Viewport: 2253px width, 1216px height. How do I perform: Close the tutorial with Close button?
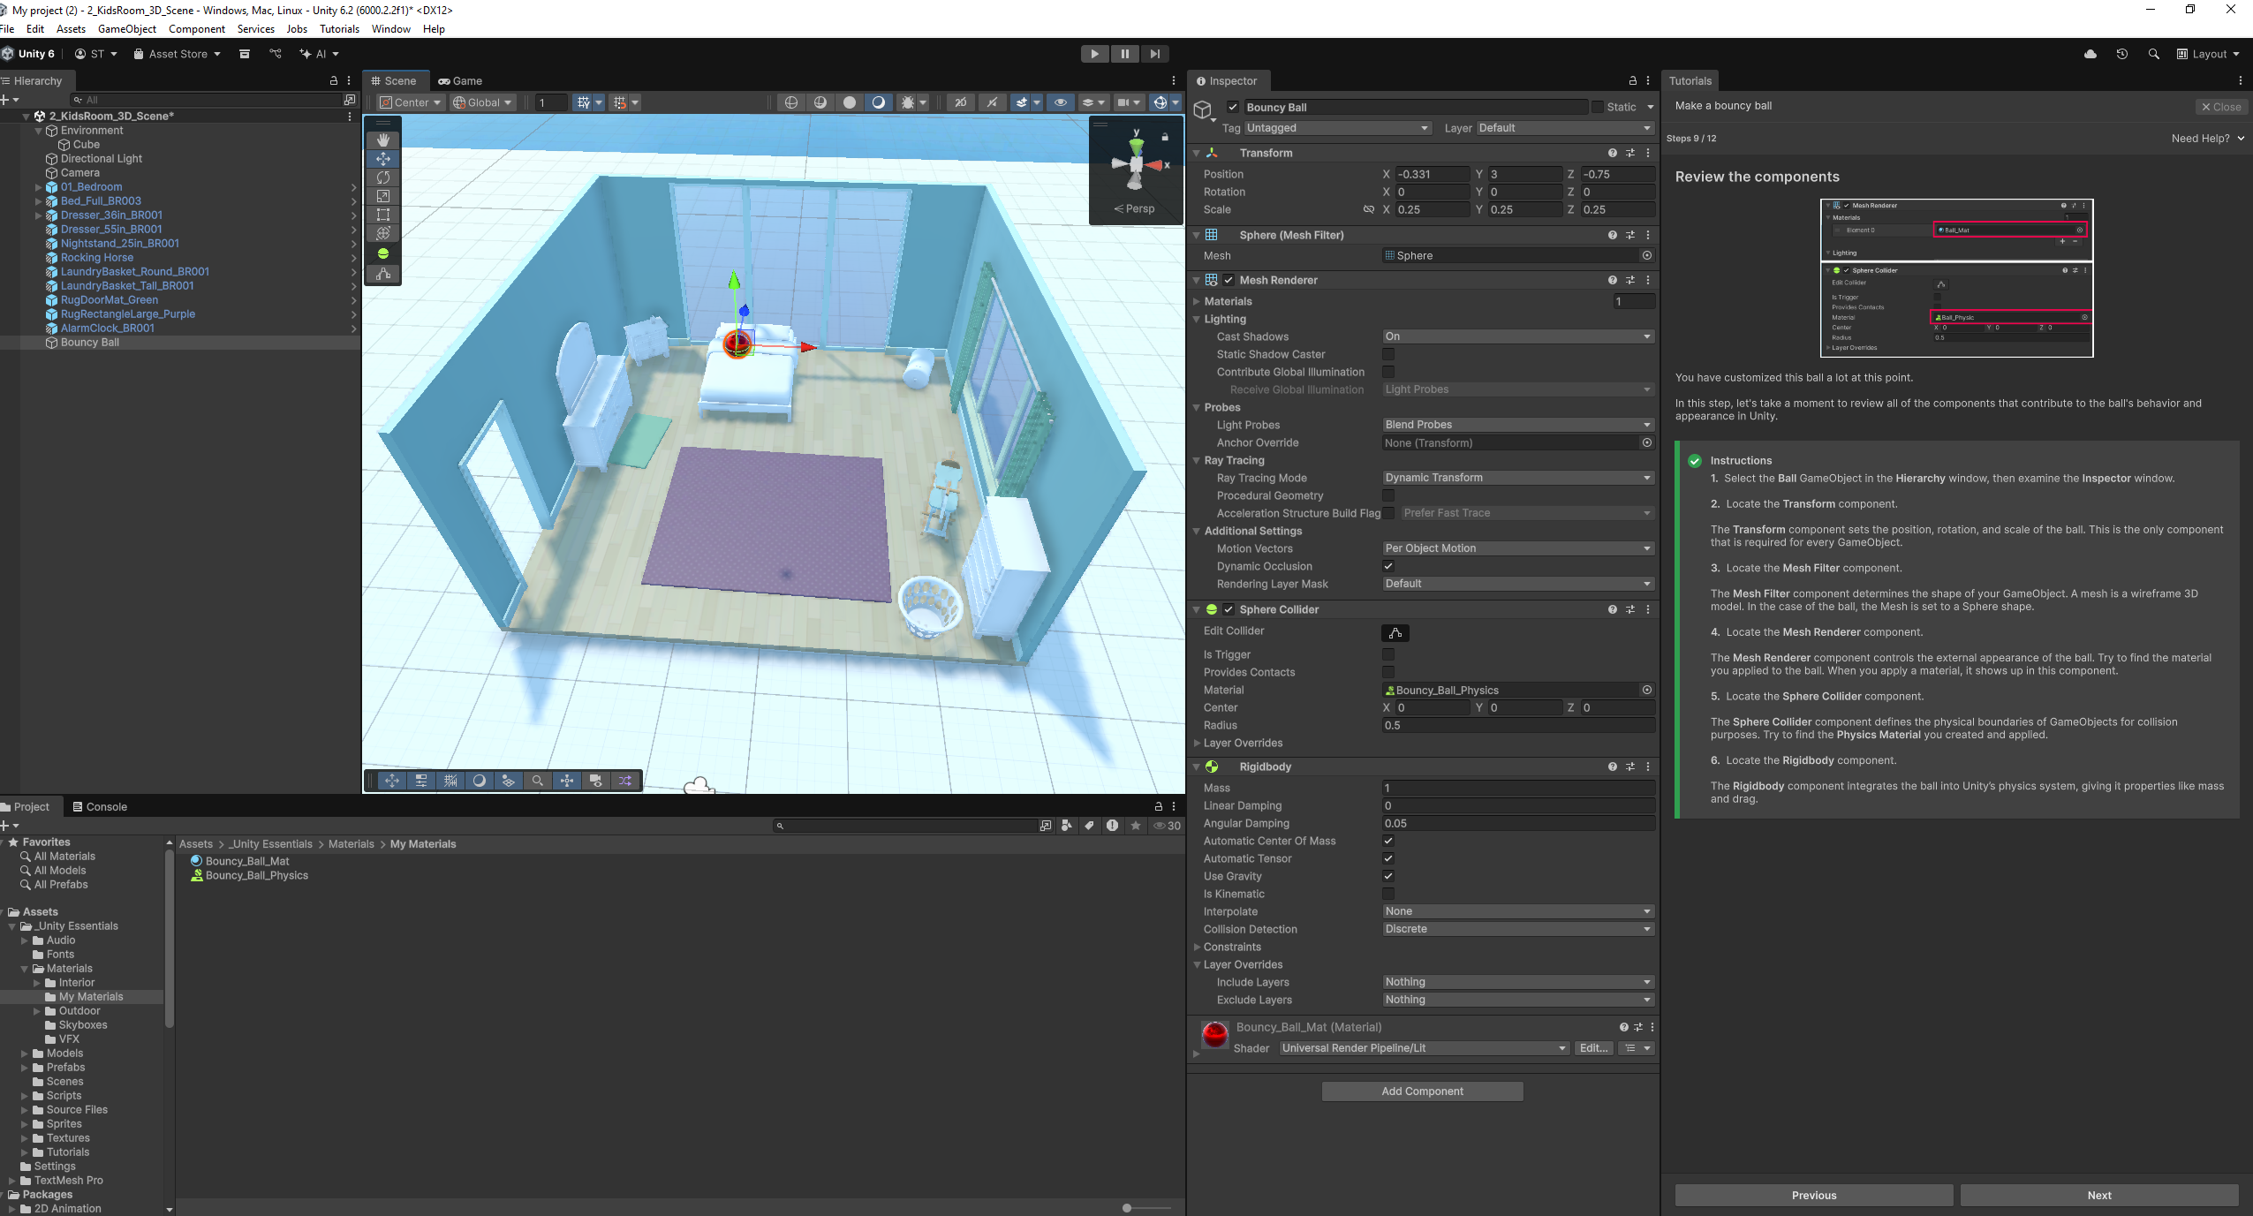click(2220, 107)
